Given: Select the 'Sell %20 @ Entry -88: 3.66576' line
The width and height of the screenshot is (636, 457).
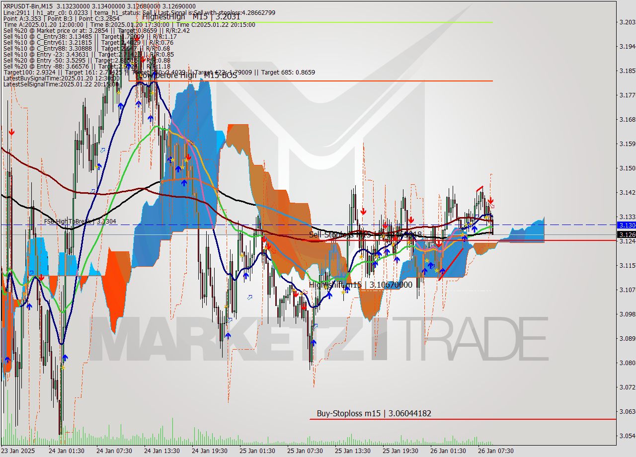Looking at the screenshot, I should (87, 66).
